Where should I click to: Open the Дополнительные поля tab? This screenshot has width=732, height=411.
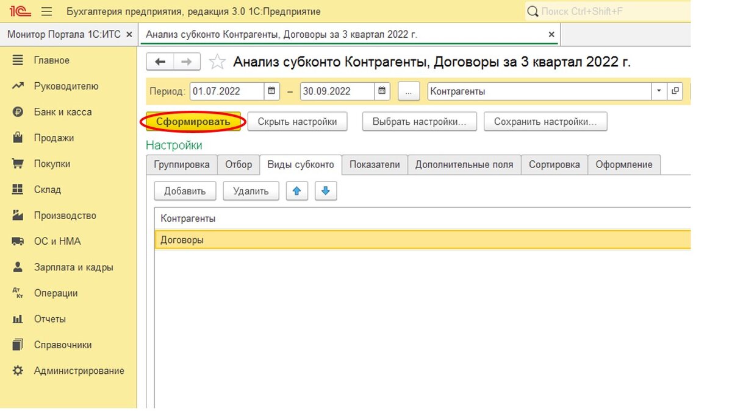[x=464, y=164]
